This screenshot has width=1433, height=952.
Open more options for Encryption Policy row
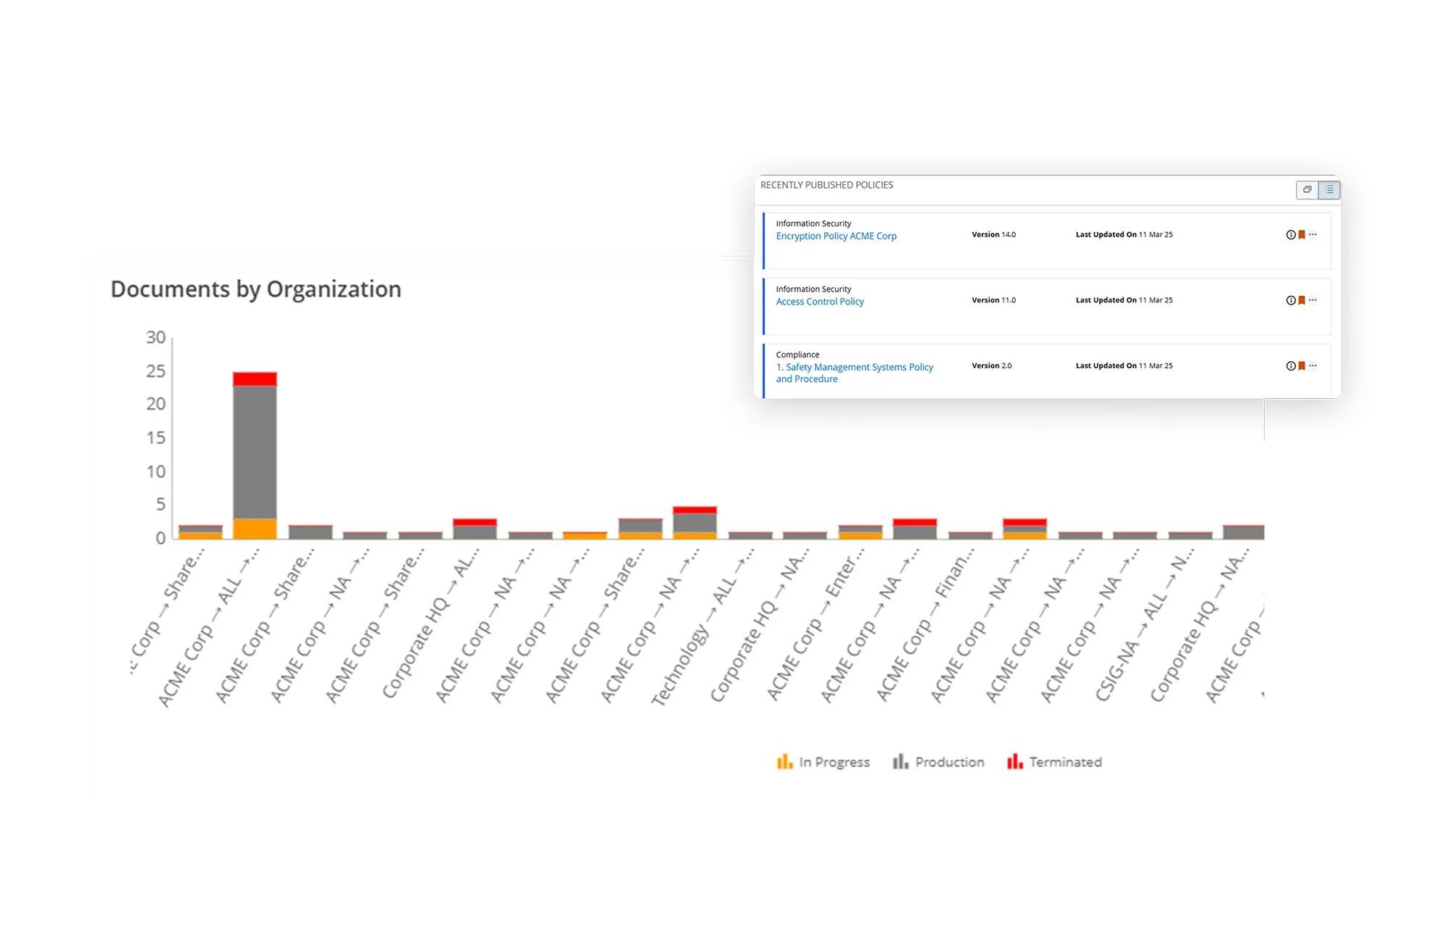1313,235
